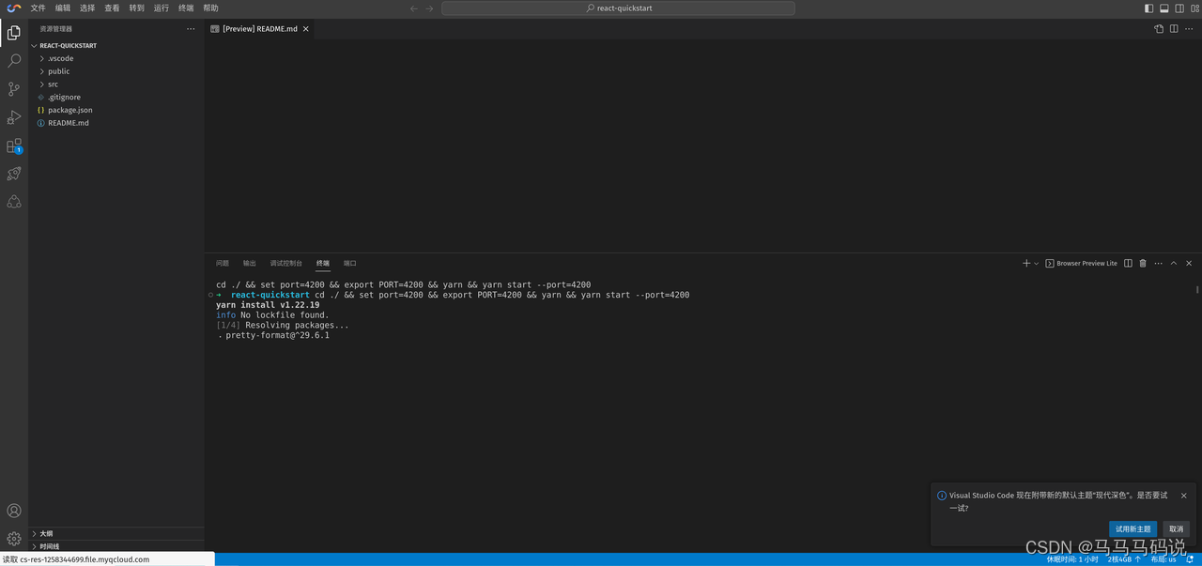Open the Explorer view in activity bar

coord(14,33)
